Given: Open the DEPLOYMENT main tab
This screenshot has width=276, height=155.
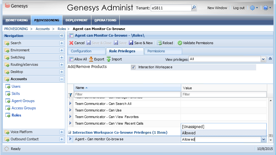Looking at the screenshot, I should (77, 20).
